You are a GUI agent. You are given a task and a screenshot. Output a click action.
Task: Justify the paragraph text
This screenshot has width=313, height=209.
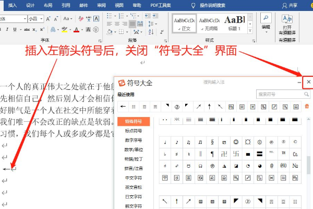point(133,24)
